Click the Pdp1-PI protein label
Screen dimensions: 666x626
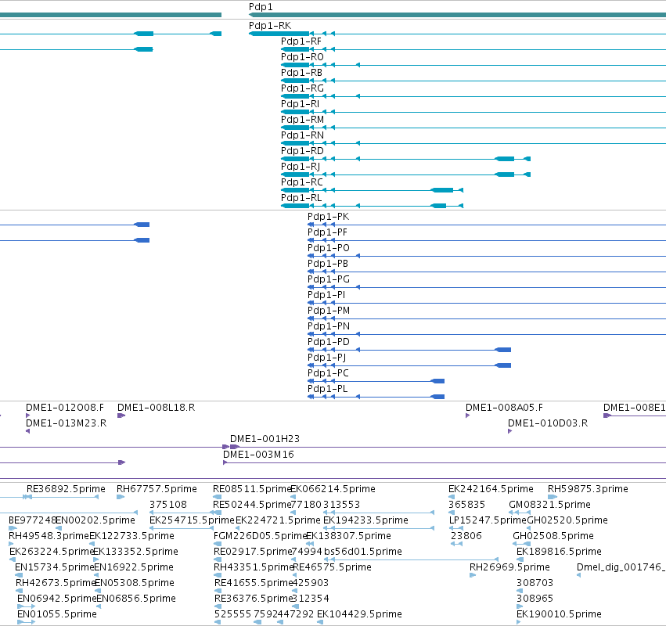click(326, 295)
